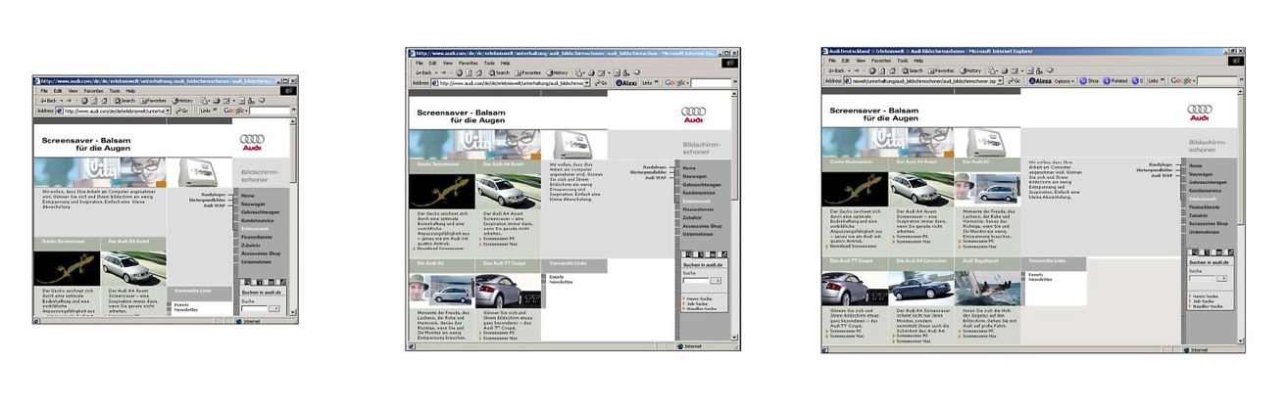
Task: Click the Go button in the right window
Action: tap(1015, 80)
